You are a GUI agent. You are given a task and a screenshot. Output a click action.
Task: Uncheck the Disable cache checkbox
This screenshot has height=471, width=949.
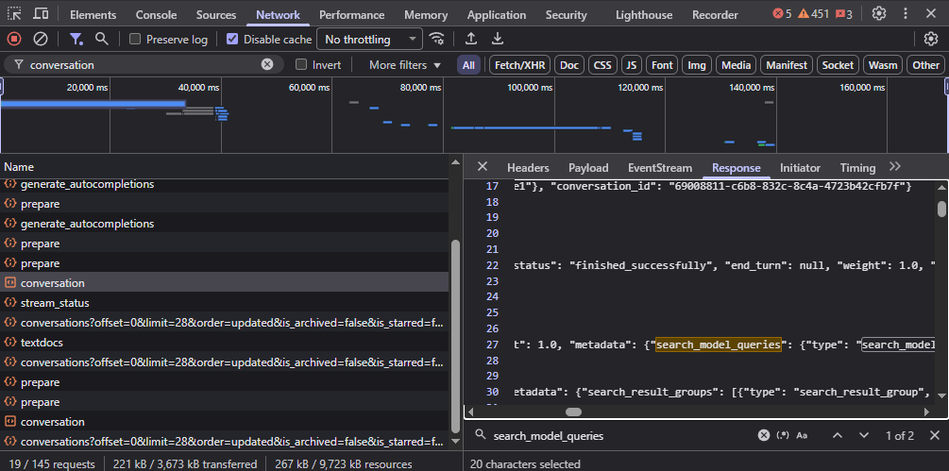point(232,40)
